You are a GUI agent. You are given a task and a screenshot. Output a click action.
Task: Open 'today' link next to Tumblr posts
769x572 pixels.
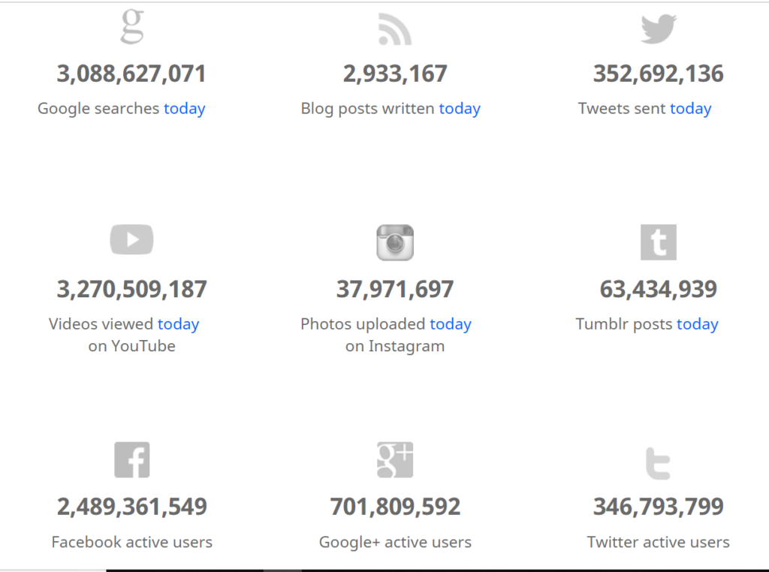698,324
